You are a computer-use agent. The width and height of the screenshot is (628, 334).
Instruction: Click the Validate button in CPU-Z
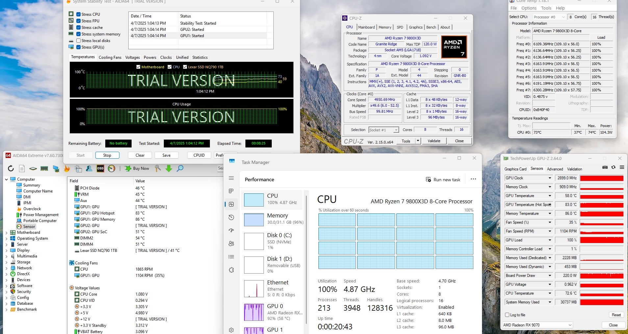click(434, 141)
